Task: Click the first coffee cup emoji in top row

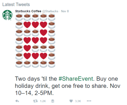Action: pyautogui.click(x=19, y=17)
